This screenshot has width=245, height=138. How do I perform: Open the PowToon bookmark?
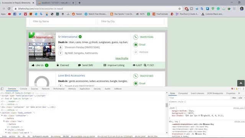(x=187, y=14)
